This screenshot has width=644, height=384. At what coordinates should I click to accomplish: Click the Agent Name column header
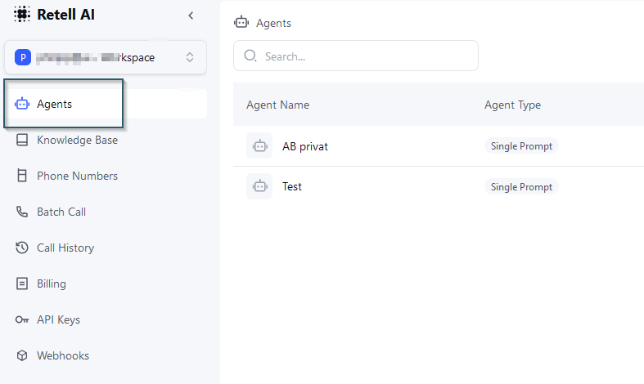[x=277, y=105]
